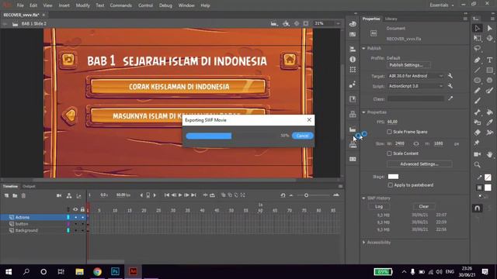
Task: Cancel the Exporting SWF Movie dialog
Action: (302, 136)
